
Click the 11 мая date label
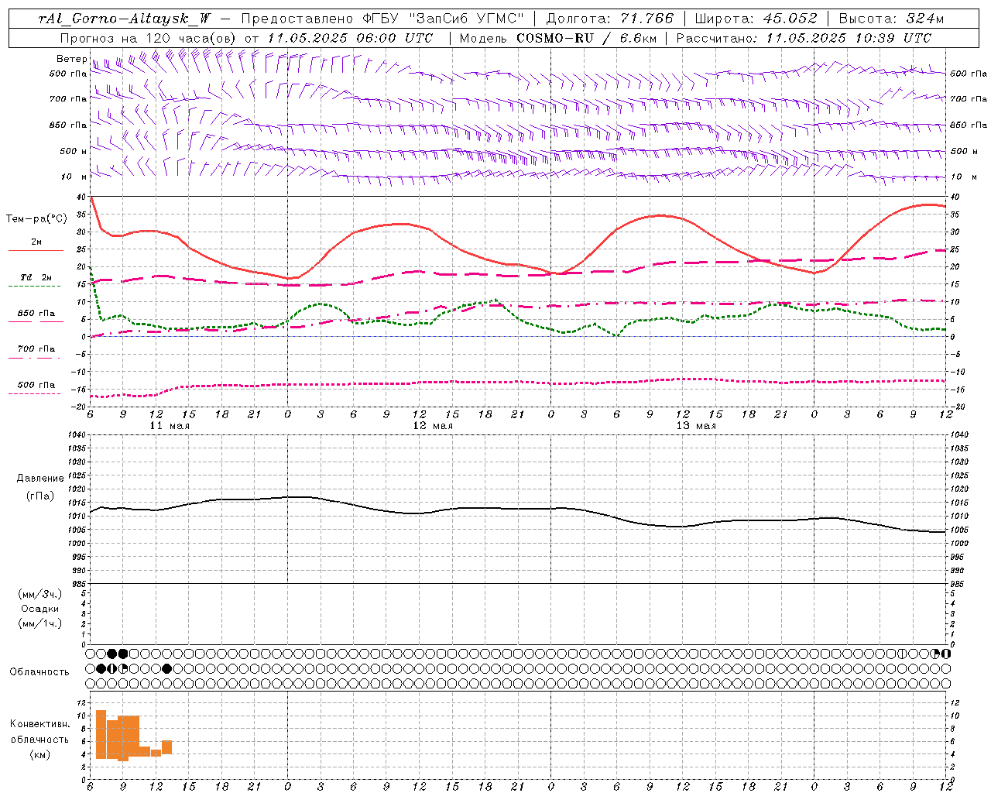[x=170, y=426]
